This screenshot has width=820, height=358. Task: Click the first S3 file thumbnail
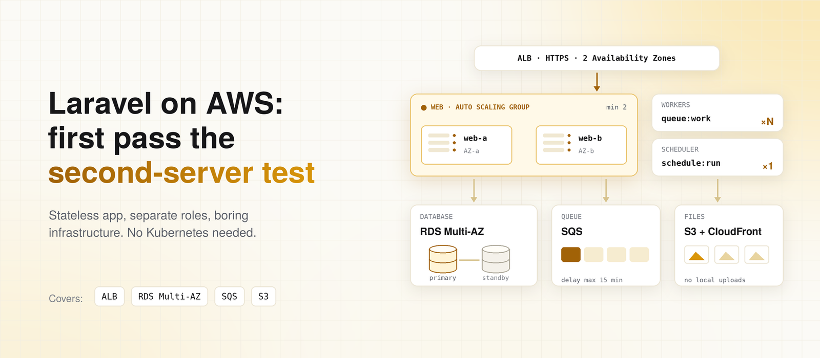[696, 255]
